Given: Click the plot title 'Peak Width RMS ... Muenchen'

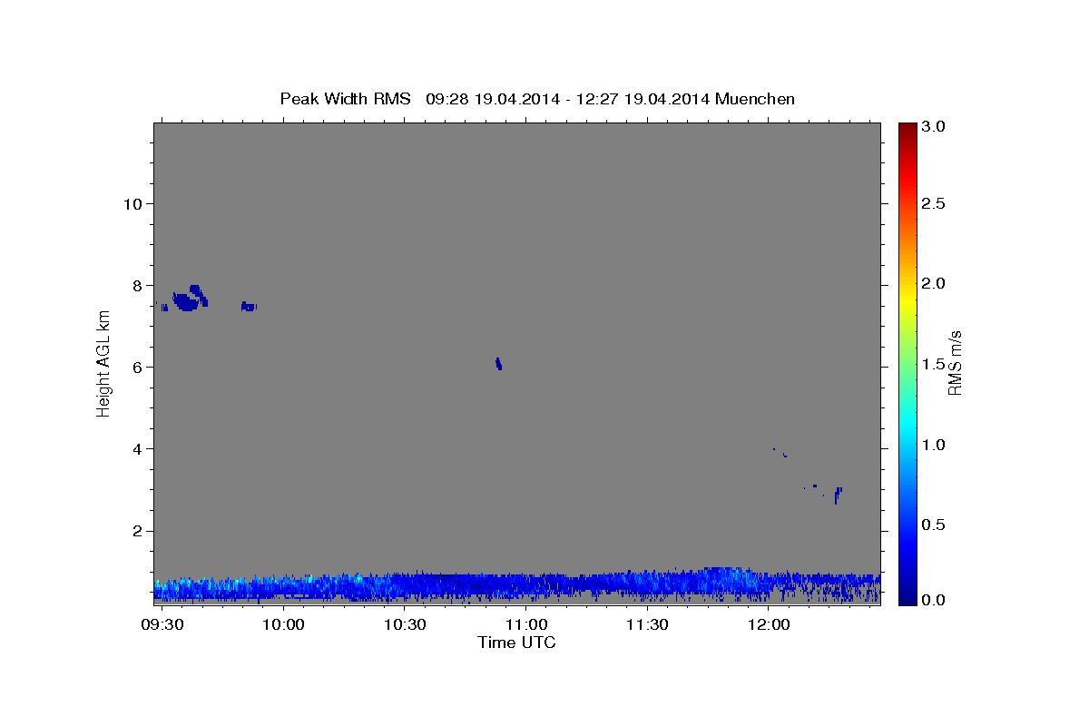Looking at the screenshot, I should pyautogui.click(x=537, y=99).
